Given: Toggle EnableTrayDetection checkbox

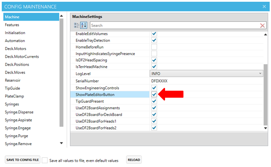Looking at the screenshot, I should point(154,40).
